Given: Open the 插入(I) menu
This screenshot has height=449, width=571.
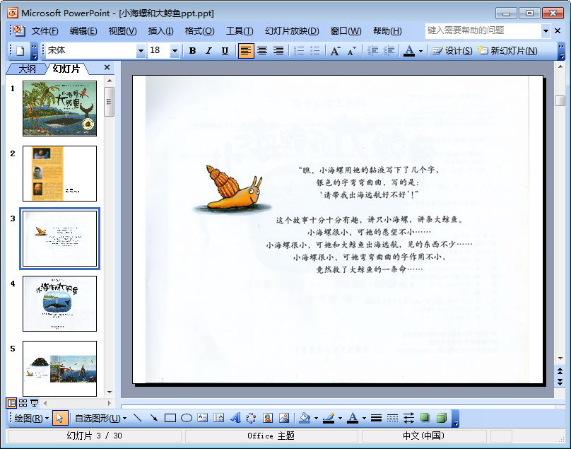Looking at the screenshot, I should click(x=160, y=31).
